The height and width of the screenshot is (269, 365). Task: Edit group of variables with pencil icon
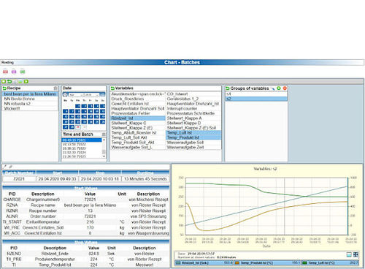[273, 88]
